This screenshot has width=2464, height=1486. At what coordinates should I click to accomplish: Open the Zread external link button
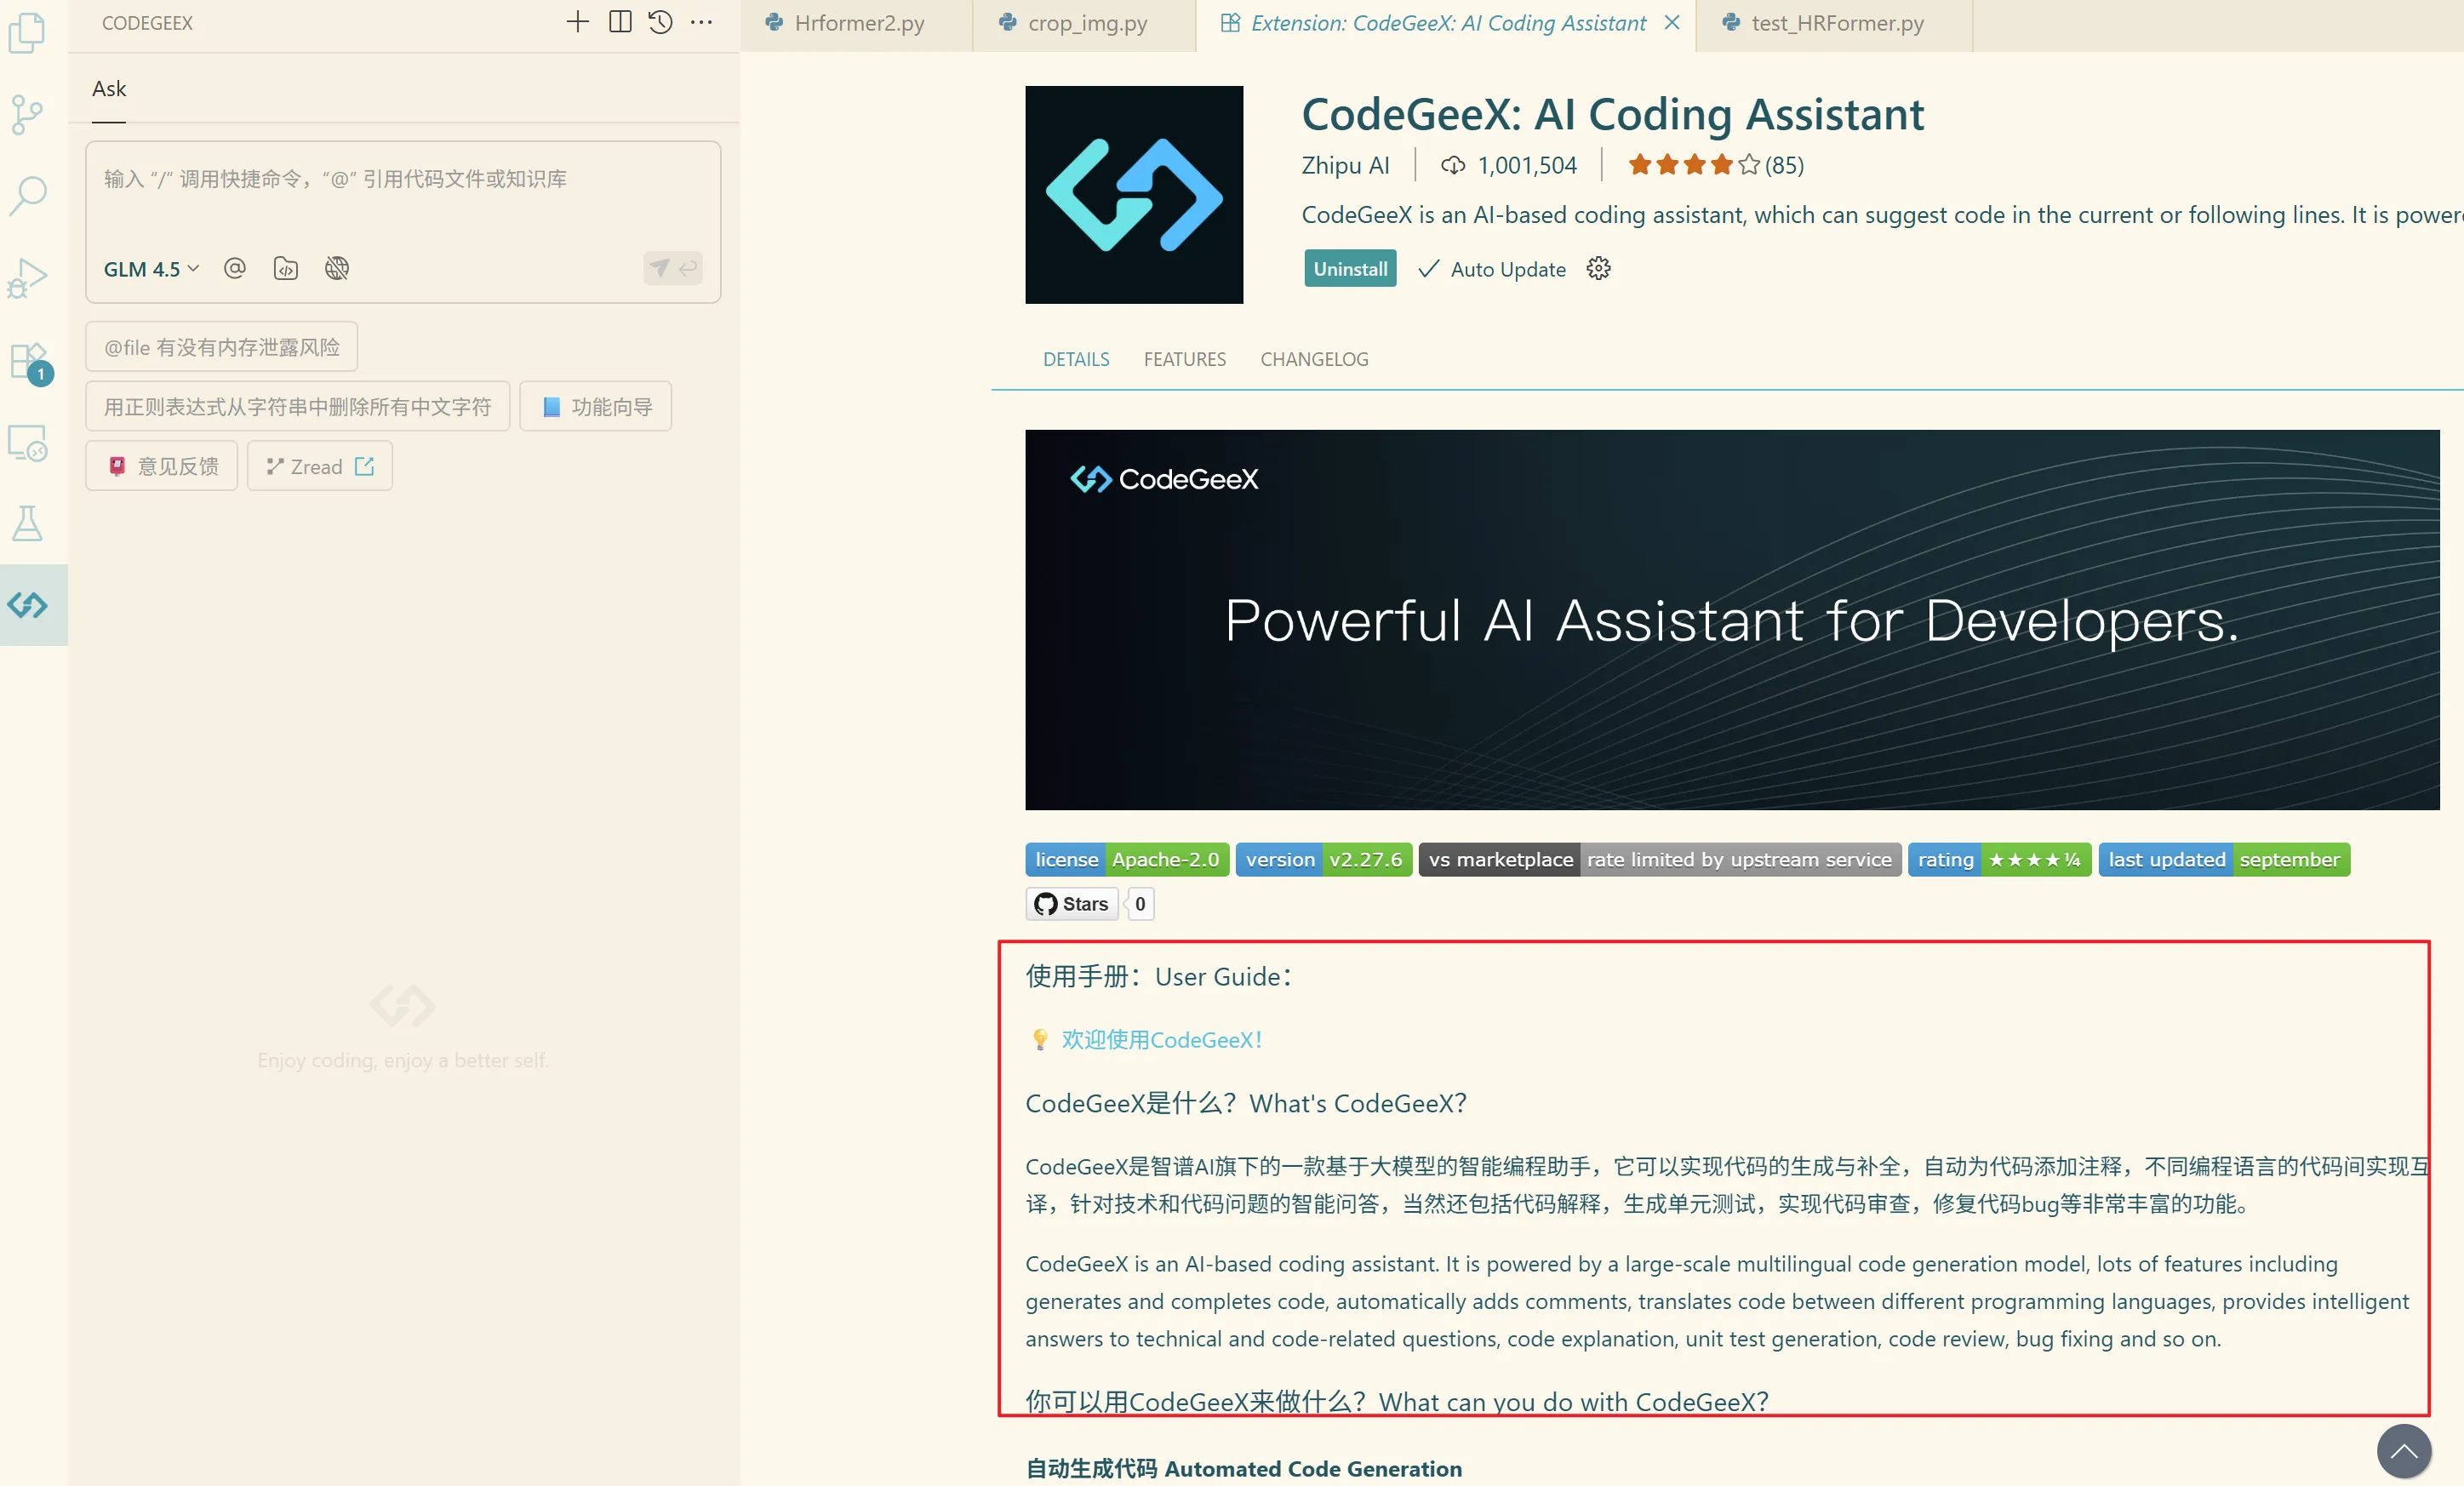click(x=320, y=467)
